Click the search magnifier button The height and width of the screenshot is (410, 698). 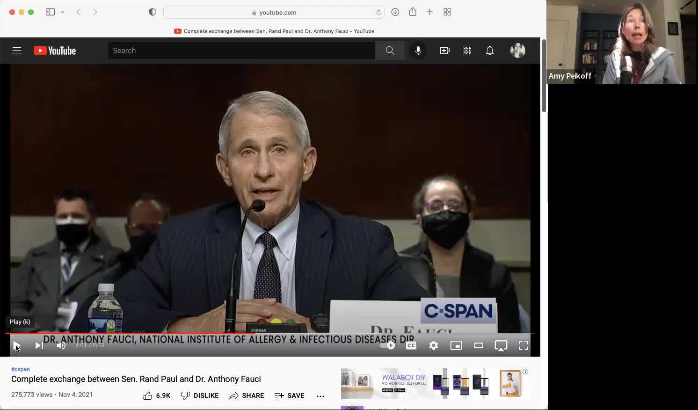[x=390, y=51]
